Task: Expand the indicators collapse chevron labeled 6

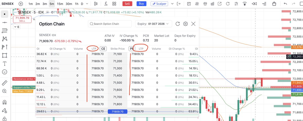Action: point(17,27)
